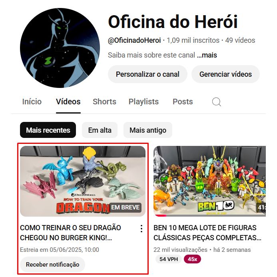
Task: Click the EM BREVE thumbnail badge
Action: click(125, 207)
